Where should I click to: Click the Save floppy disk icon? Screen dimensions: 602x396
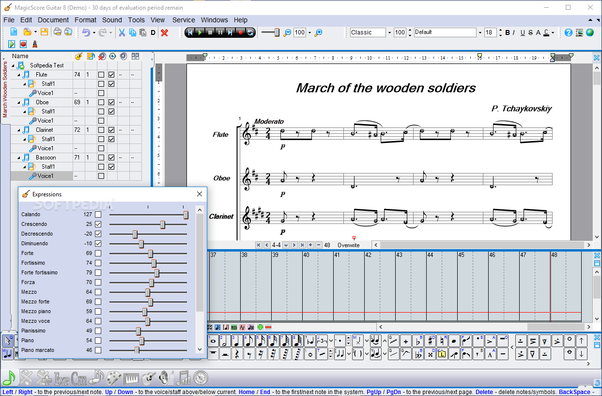click(x=44, y=32)
